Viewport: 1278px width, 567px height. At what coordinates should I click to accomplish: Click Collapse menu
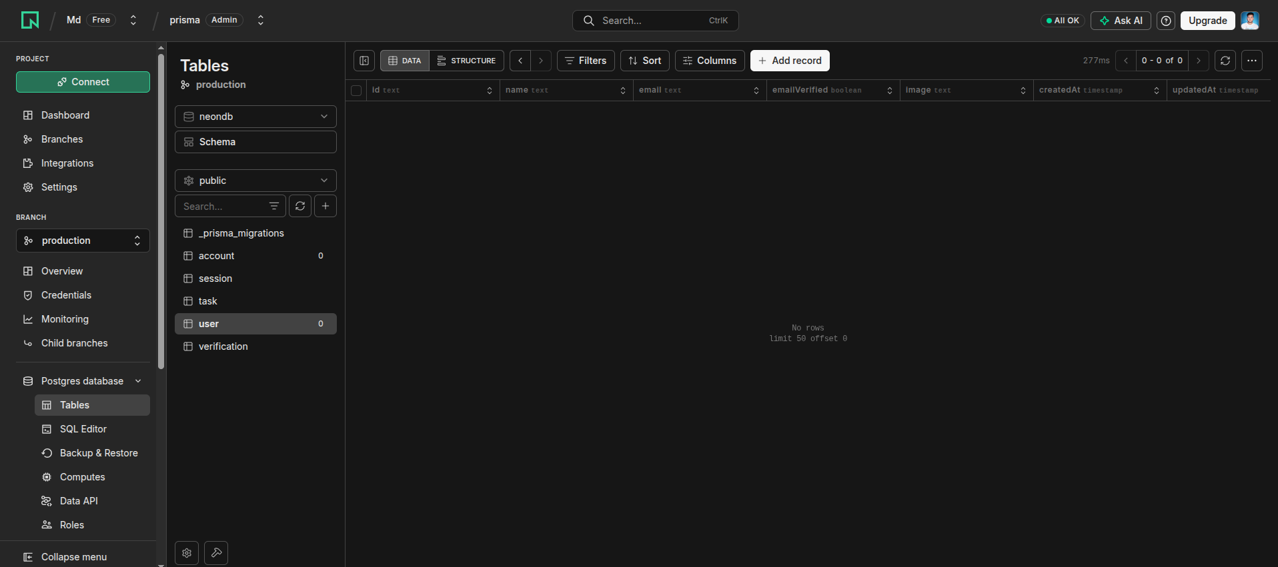pyautogui.click(x=74, y=557)
